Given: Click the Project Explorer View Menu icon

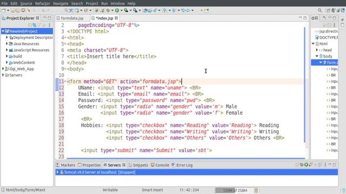Looking at the screenshot, I should [x=50, y=25].
